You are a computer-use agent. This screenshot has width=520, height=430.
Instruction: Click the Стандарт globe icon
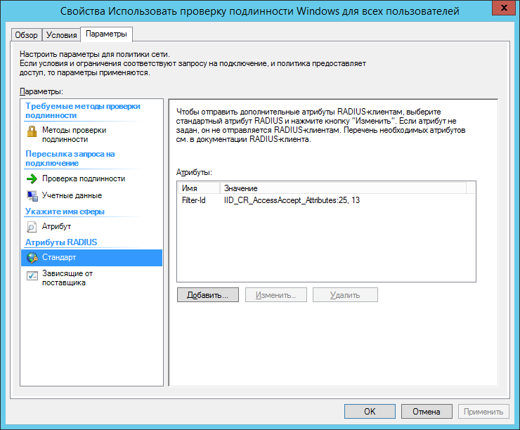(32, 257)
